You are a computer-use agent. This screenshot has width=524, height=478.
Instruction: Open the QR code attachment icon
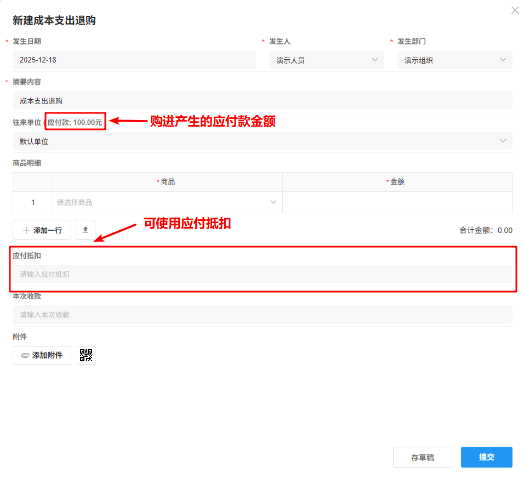pyautogui.click(x=86, y=355)
